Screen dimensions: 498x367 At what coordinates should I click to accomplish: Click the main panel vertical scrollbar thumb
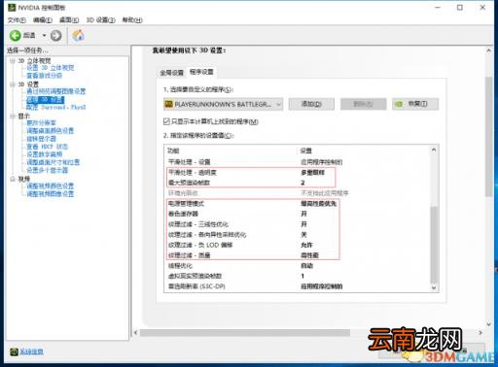click(x=488, y=137)
